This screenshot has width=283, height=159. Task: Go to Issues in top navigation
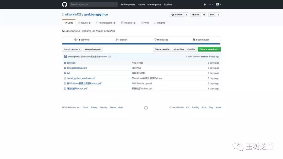pos(141,4)
